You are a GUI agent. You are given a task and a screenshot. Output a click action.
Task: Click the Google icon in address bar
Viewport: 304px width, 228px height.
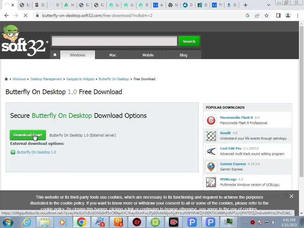(247, 15)
